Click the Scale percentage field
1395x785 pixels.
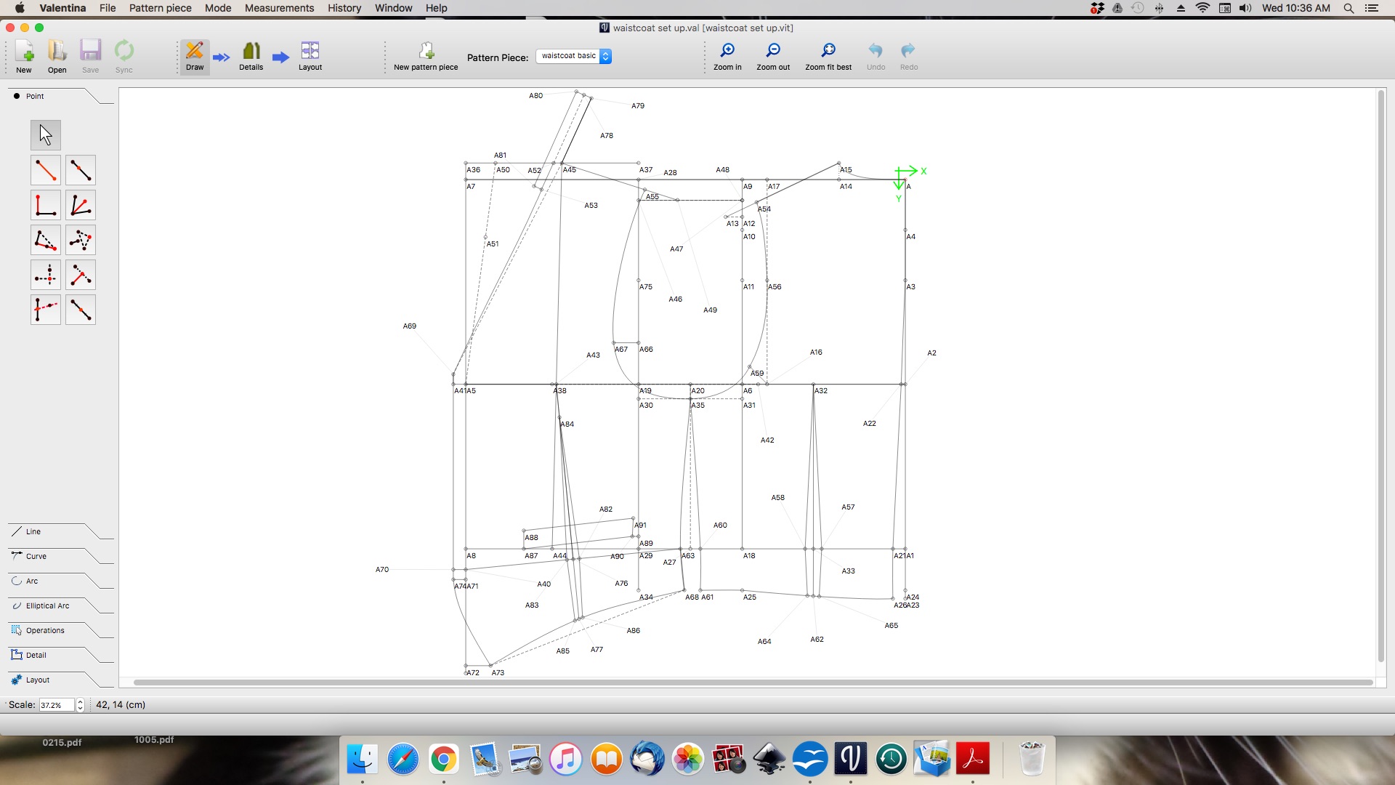point(57,705)
